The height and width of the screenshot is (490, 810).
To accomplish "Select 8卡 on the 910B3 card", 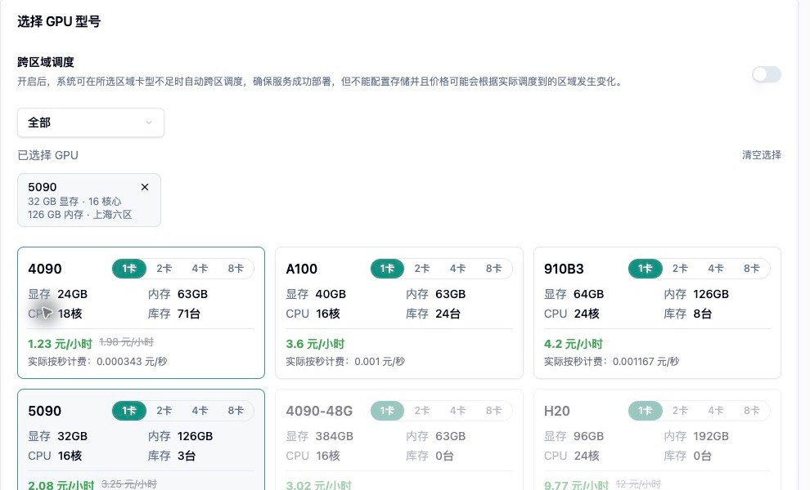I will (752, 269).
